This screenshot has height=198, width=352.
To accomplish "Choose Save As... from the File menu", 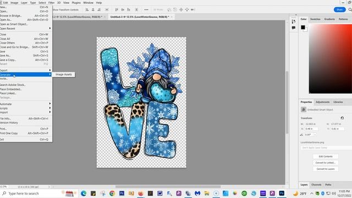I will tap(26, 56).
